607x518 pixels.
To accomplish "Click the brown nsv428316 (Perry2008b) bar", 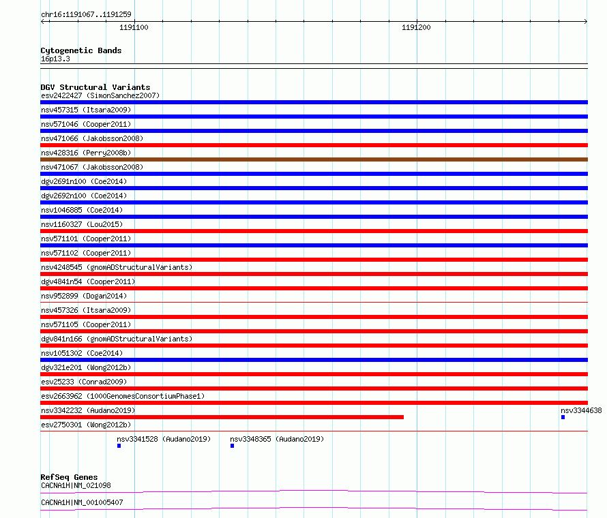I will pos(314,159).
